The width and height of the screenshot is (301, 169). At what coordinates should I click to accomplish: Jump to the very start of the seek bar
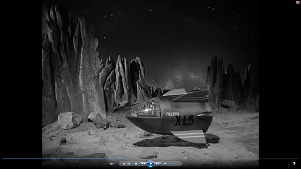tap(3, 159)
